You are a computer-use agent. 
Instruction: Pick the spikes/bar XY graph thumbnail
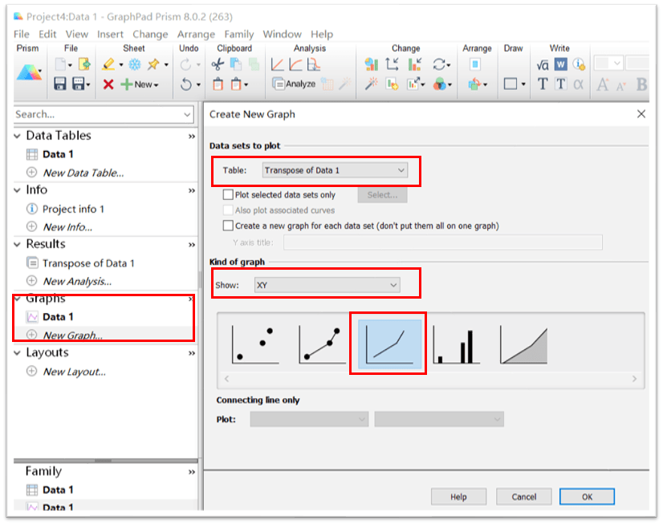(x=456, y=343)
